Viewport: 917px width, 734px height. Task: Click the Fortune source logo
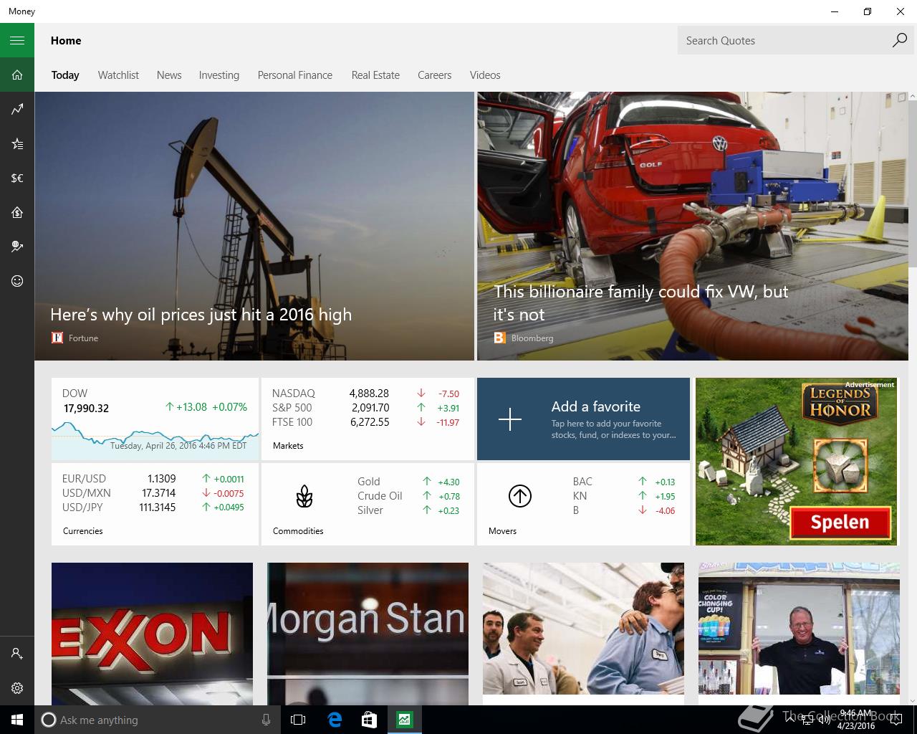[57, 338]
